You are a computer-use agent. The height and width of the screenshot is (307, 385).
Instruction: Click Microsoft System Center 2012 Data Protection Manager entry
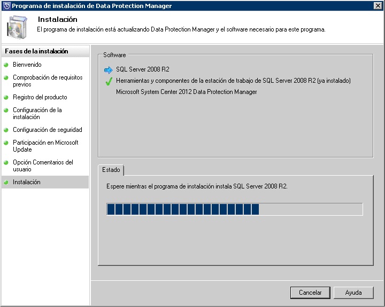(187, 92)
